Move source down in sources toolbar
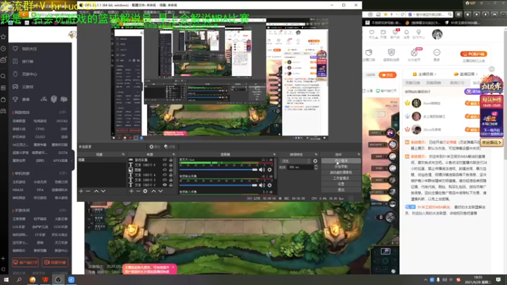This screenshot has width=507, height=285. pyautogui.click(x=160, y=191)
